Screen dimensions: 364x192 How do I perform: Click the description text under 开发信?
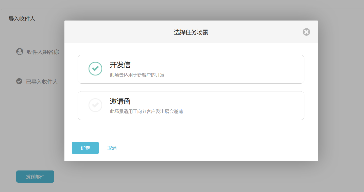click(137, 75)
